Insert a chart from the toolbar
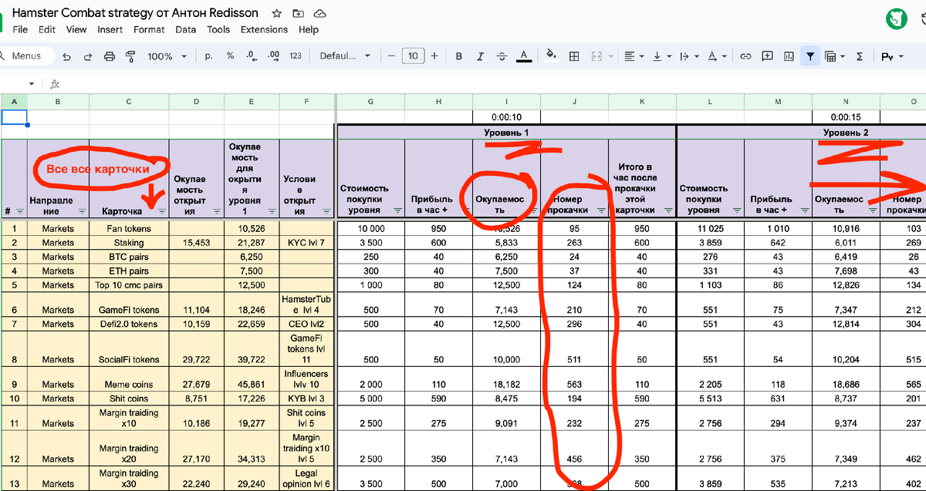 click(x=789, y=56)
